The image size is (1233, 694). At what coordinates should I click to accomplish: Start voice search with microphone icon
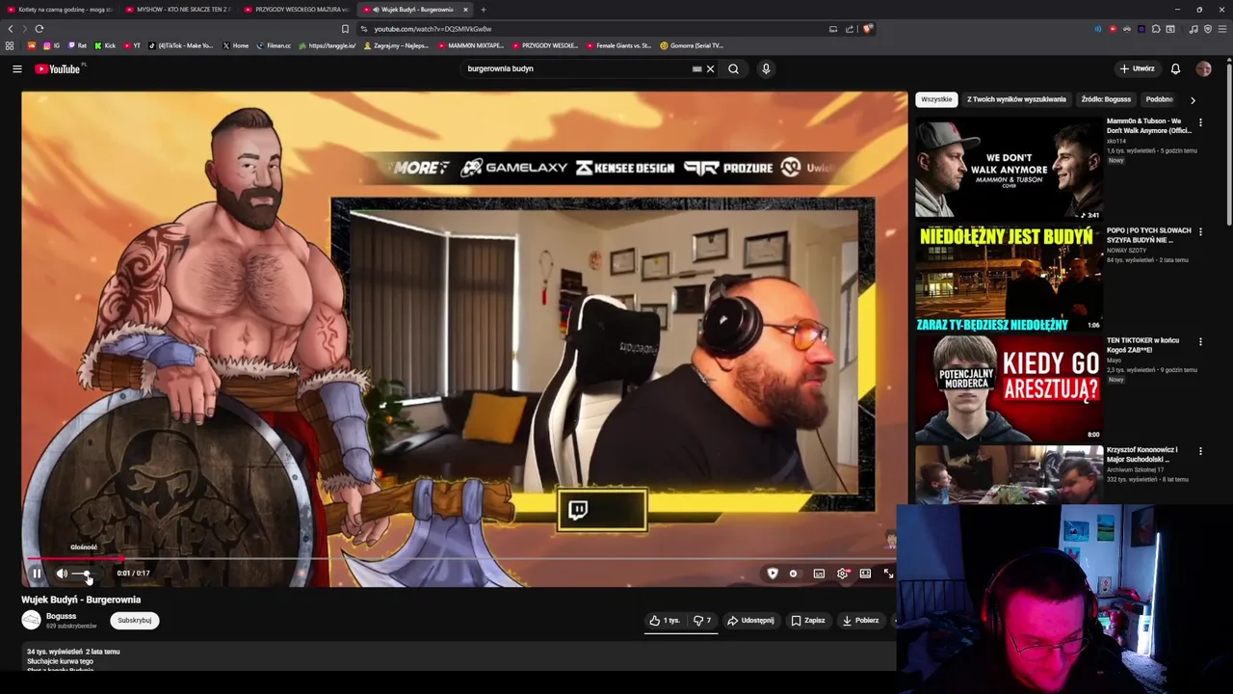click(766, 68)
